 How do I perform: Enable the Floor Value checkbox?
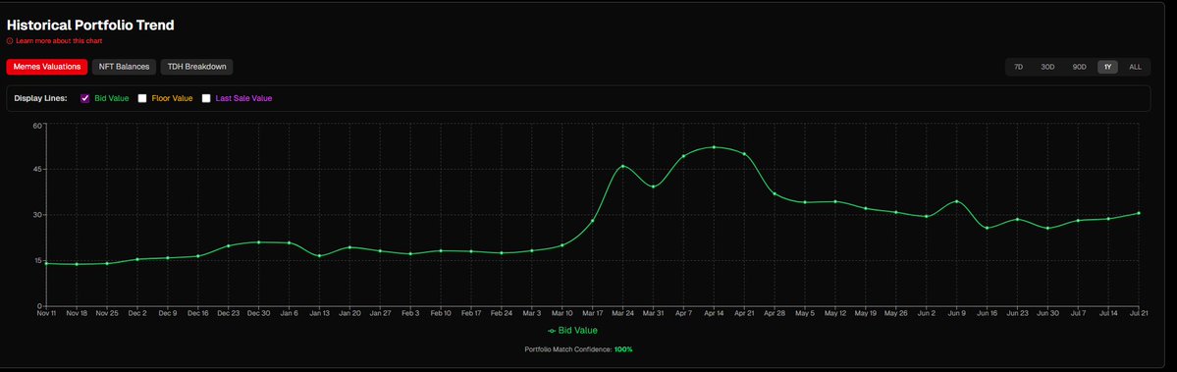click(142, 98)
